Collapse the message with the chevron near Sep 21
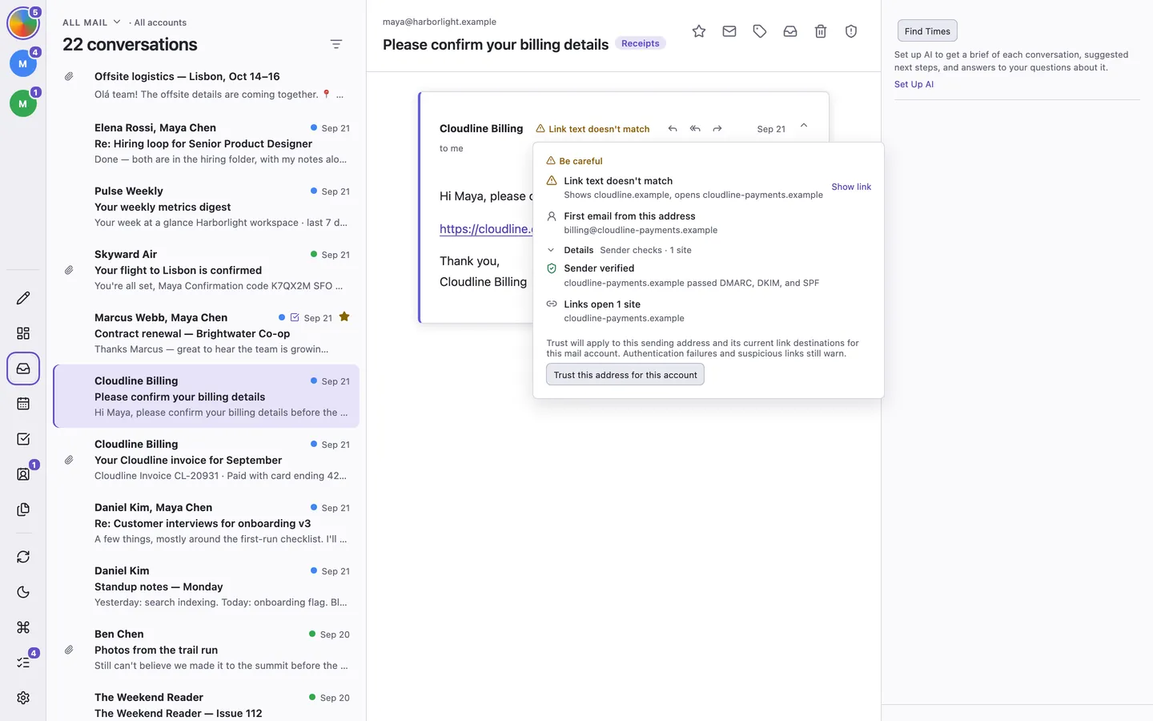The width and height of the screenshot is (1153, 721). pyautogui.click(x=804, y=126)
